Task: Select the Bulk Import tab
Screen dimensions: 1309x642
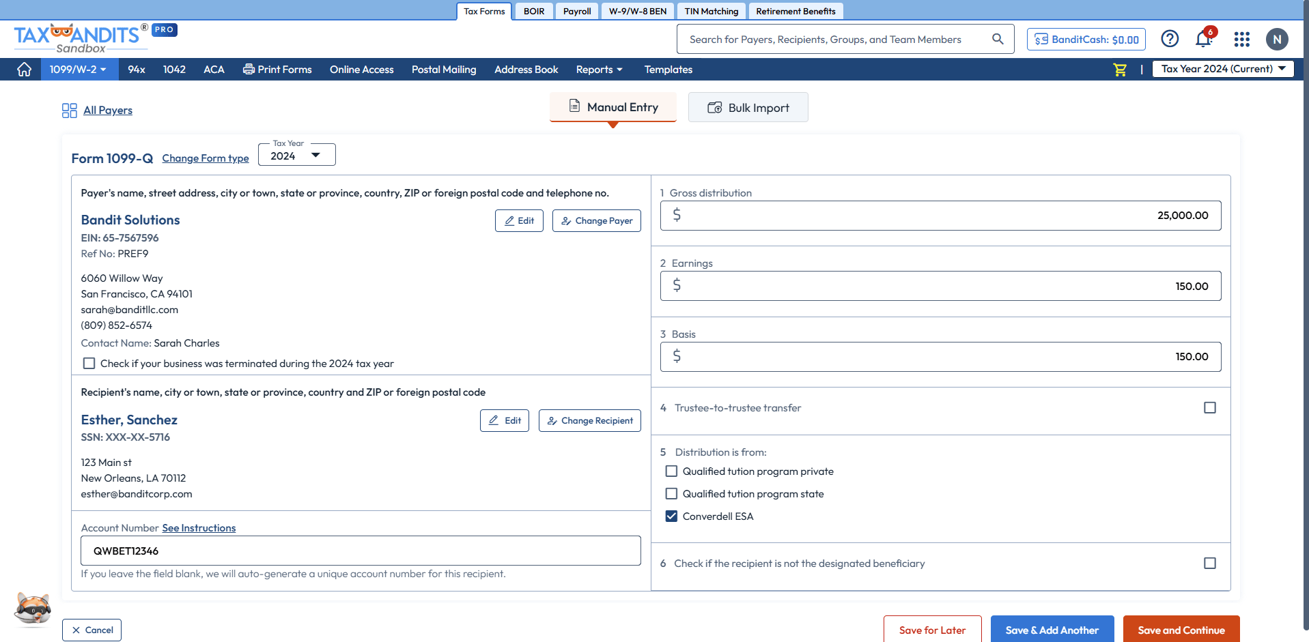Action: point(748,107)
